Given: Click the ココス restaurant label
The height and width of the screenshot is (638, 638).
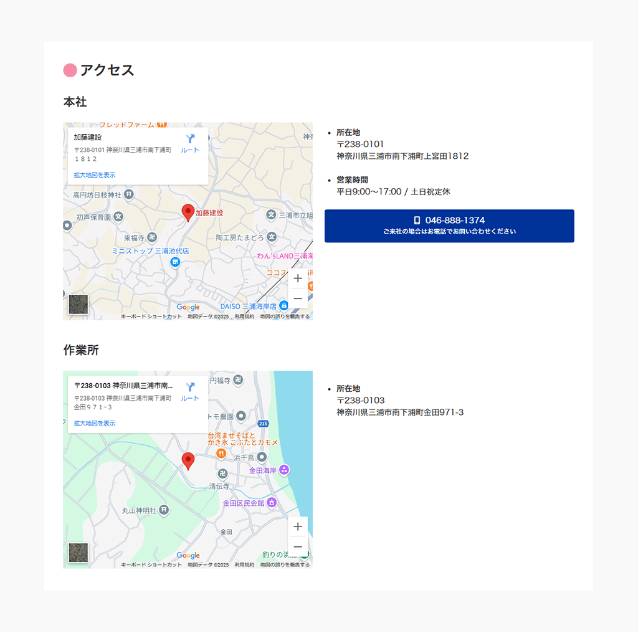Looking at the screenshot, I should pyautogui.click(x=277, y=273).
